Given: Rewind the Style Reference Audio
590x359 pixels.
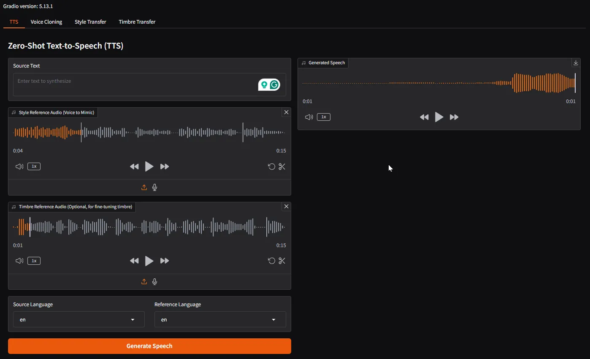Looking at the screenshot, I should pos(134,166).
